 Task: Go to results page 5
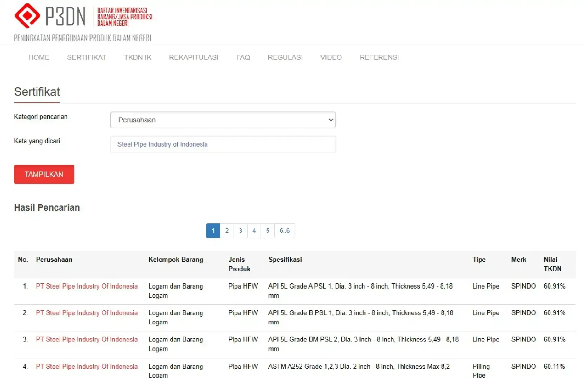268,231
